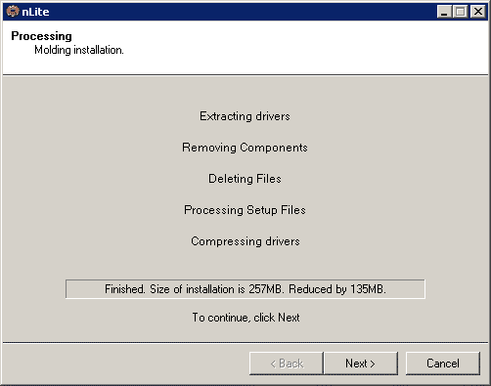
Task: Select the 'Compressing drivers' step text
Action: coord(245,241)
